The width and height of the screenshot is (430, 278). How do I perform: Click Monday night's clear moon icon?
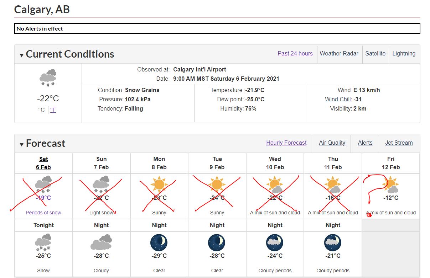159,243
